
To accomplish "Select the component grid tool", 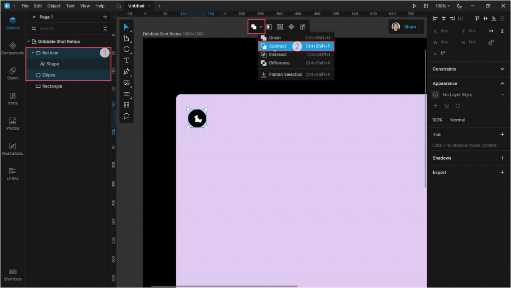I will [x=126, y=105].
